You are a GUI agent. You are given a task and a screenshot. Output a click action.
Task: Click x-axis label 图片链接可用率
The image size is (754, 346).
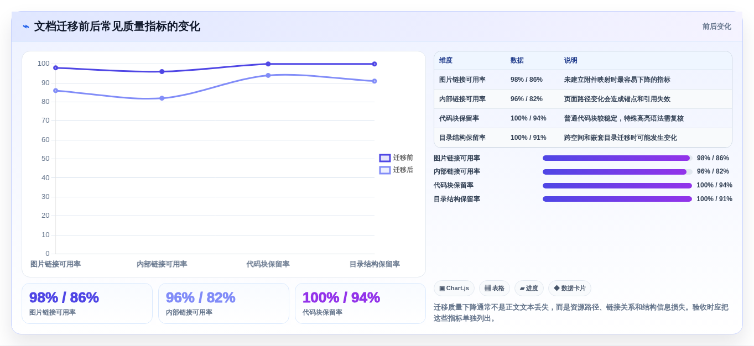(x=55, y=264)
